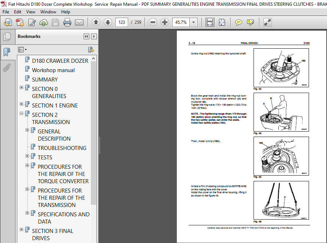The image size is (327, 243).
Task: Open the Workshop manual bookmark
Action: coord(53,70)
